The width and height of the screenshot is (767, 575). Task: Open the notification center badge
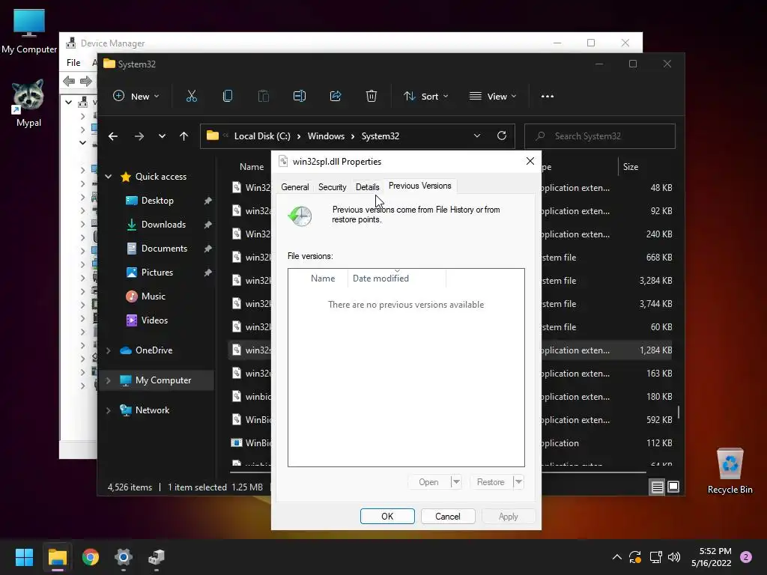746,557
